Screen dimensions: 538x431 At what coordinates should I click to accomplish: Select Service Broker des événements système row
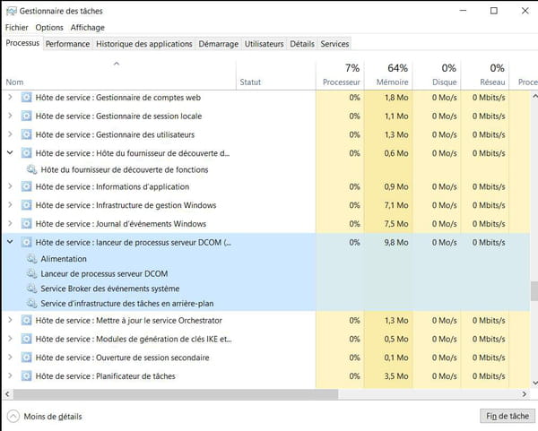point(266,289)
